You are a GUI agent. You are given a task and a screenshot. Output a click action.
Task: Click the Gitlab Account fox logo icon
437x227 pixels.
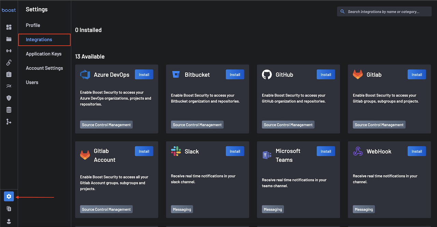click(x=85, y=155)
